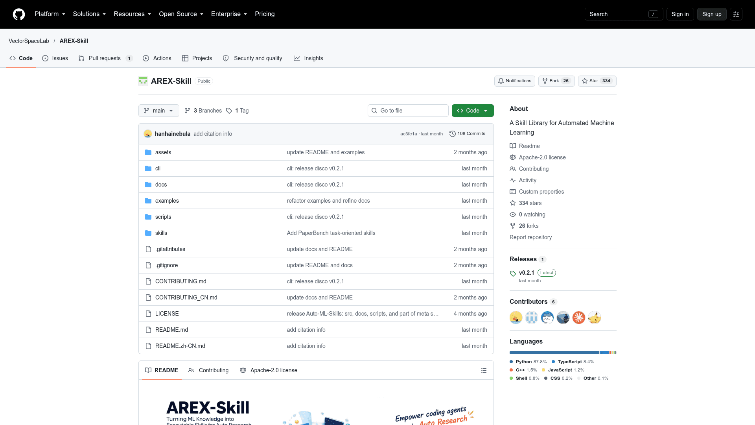The height and width of the screenshot is (425, 755).
Task: Click the Sign up button
Action: click(x=712, y=14)
